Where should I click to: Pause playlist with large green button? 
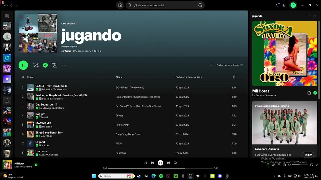pos(23,65)
